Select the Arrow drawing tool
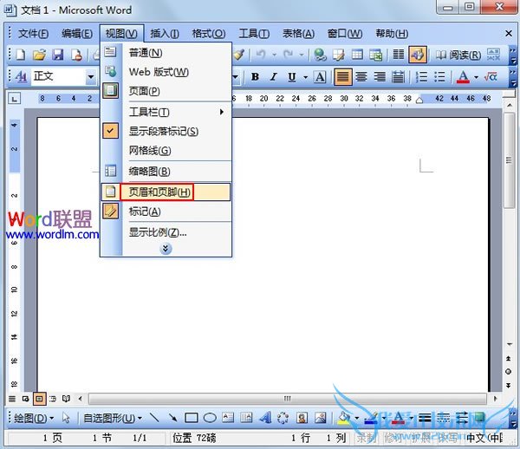The width and height of the screenshot is (520, 449). [x=172, y=418]
